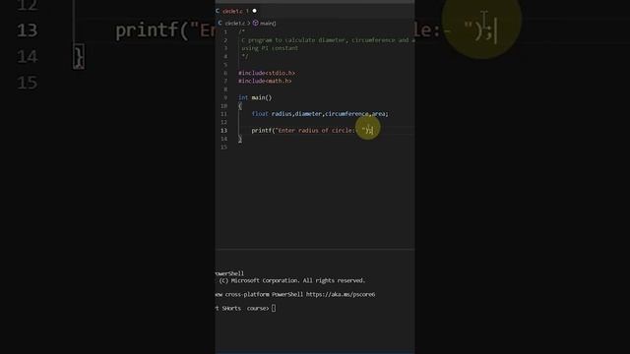This screenshot has height=354, width=630.
Task: Focus the terminal prompt after "course>"
Action: click(274, 308)
